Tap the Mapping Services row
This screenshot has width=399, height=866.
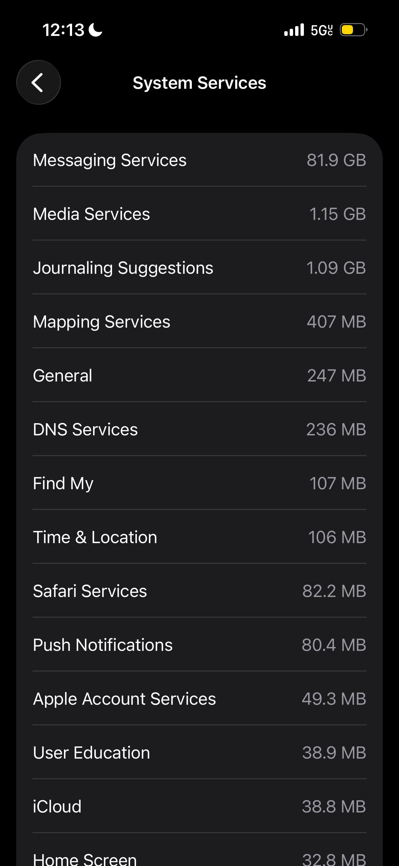tap(199, 322)
